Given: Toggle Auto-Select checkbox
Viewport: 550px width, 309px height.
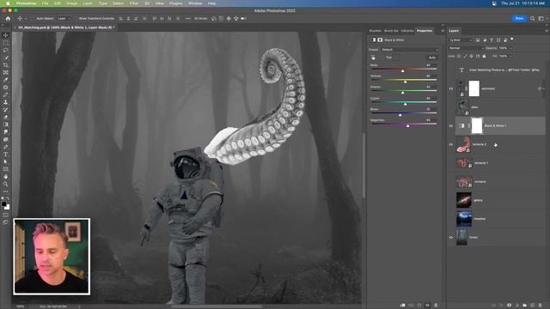Looking at the screenshot, I should 33,18.
